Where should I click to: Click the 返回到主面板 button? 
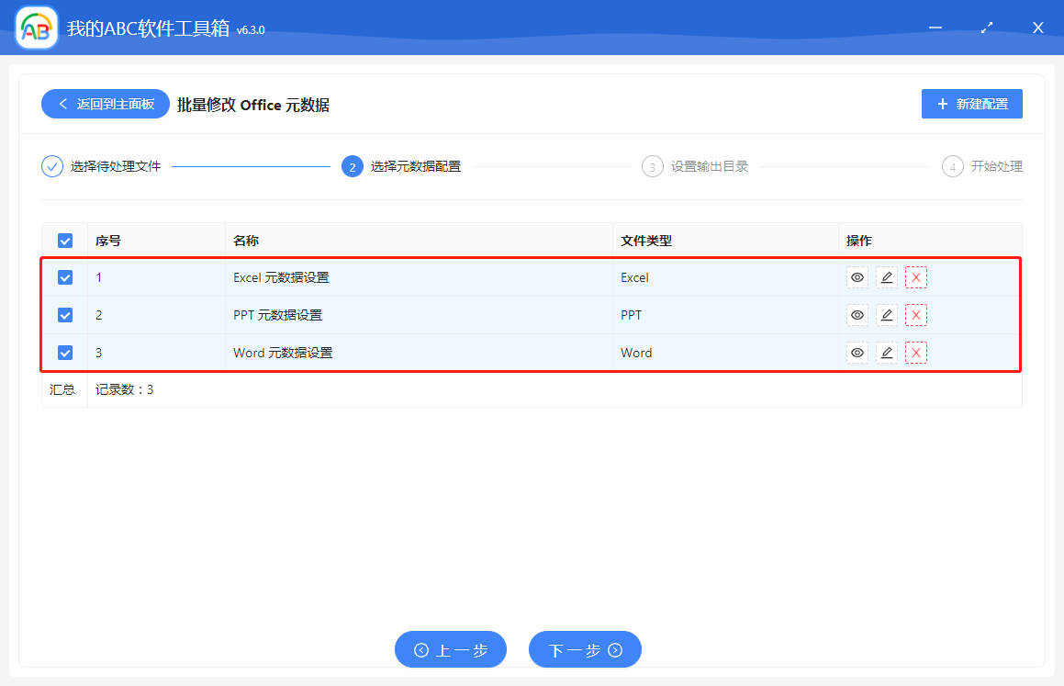pos(105,104)
